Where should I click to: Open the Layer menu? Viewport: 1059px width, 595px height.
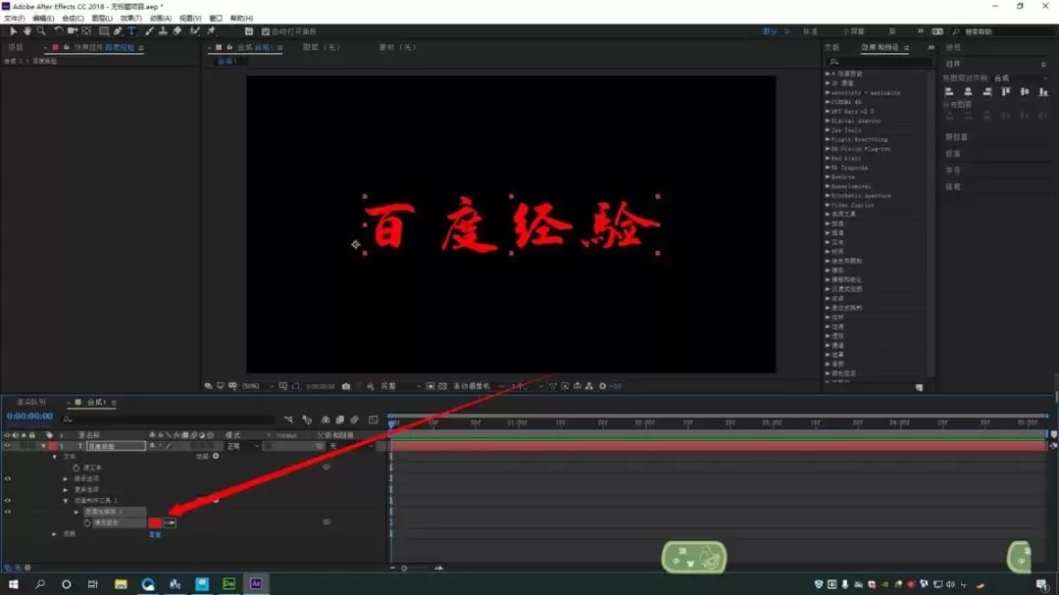point(102,19)
